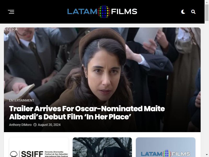Viewport: 209px width, 157px height.
Task: Open the hooded figure article thumbnail
Action: [102, 147]
